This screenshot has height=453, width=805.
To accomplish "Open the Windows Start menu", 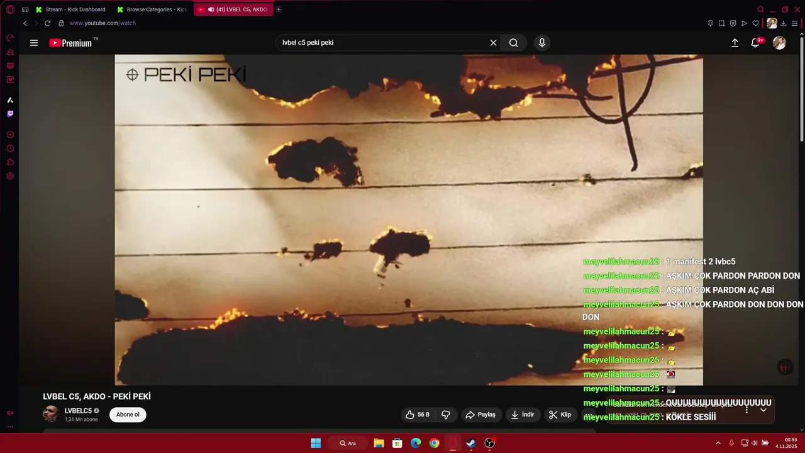I will 316,443.
